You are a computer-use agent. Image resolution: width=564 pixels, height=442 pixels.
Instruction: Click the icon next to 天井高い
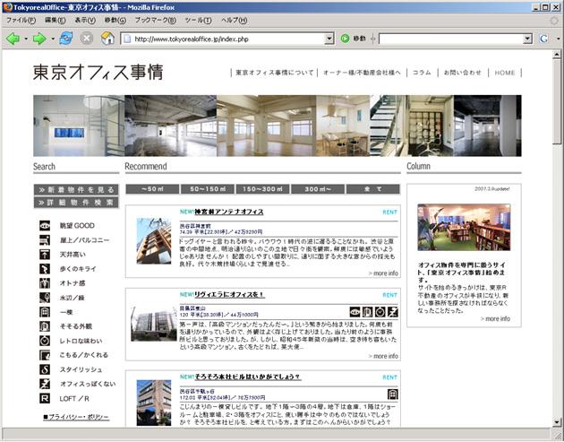(45, 255)
